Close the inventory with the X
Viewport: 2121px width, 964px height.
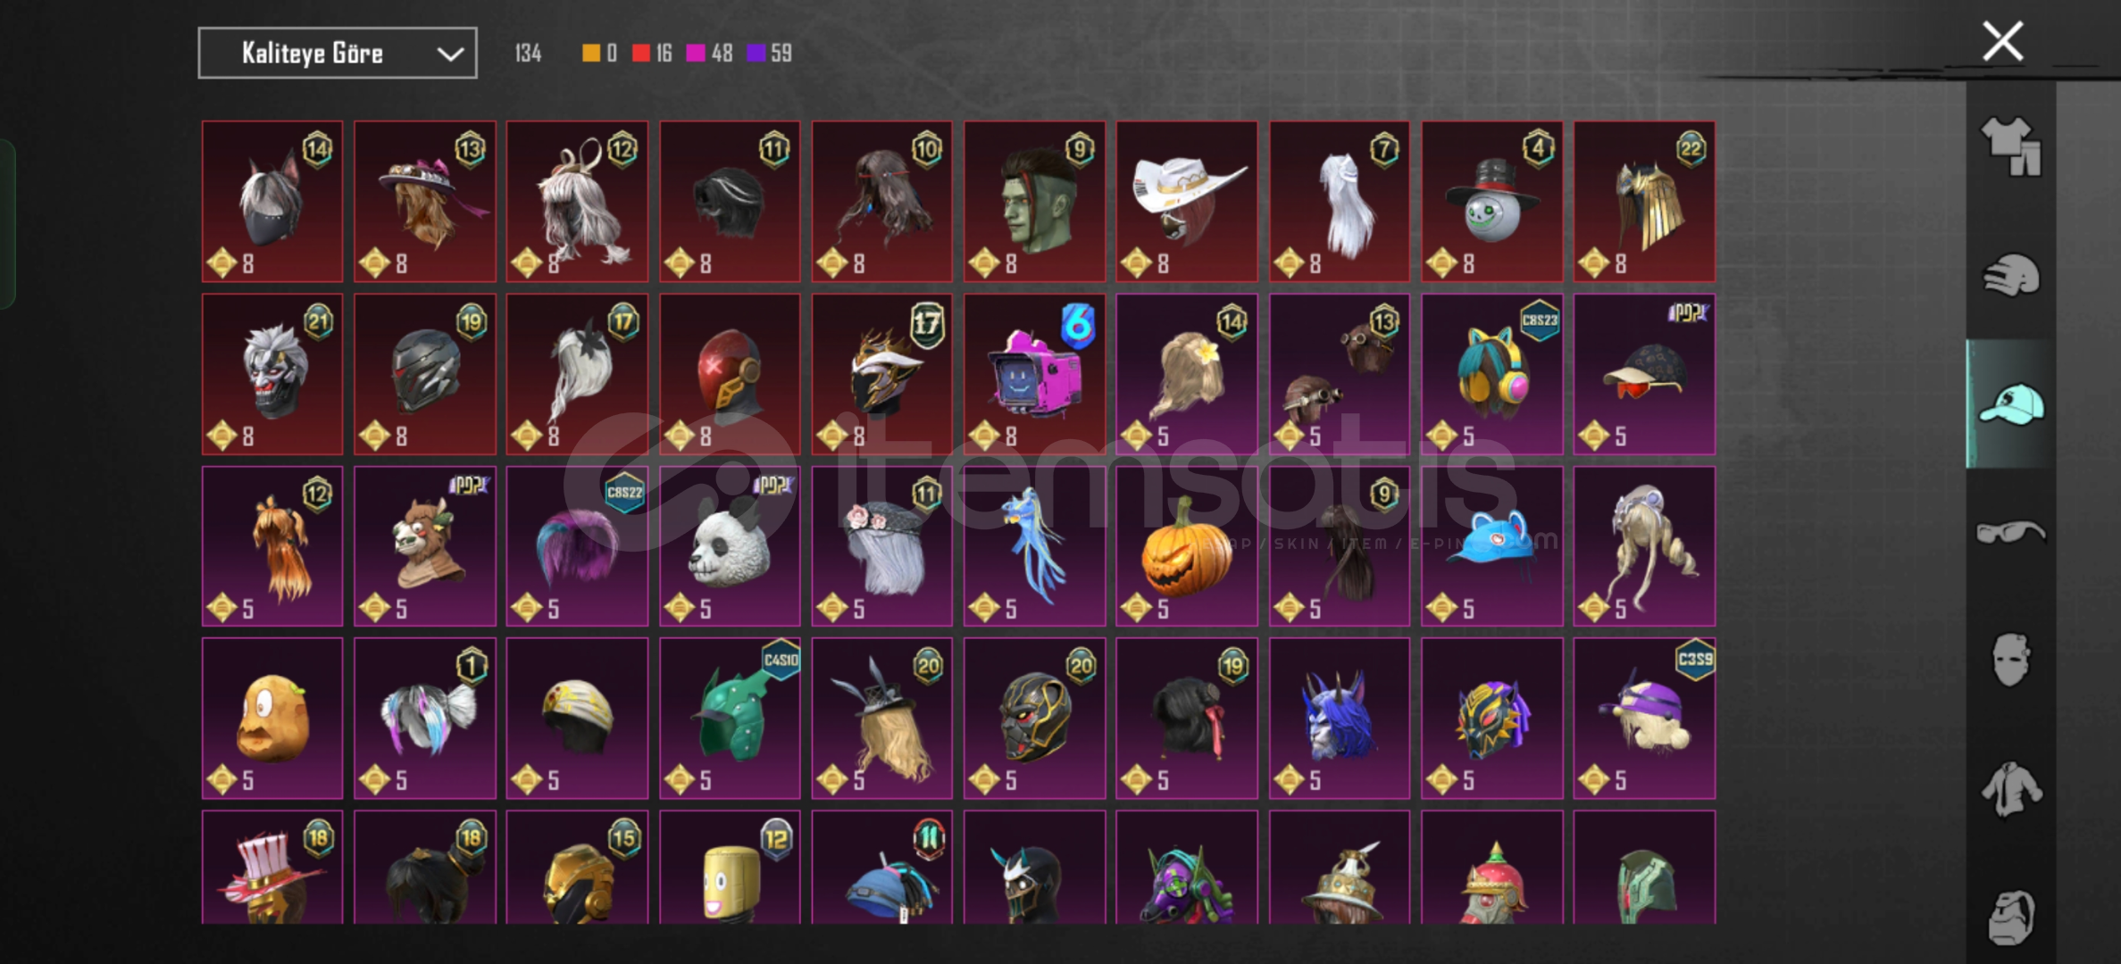(2002, 41)
